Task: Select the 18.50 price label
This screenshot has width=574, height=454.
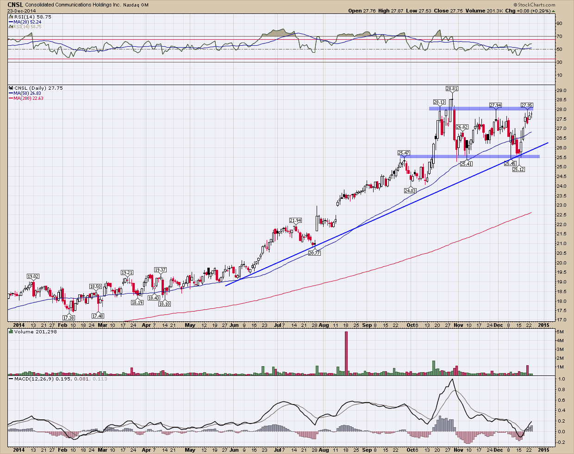Action: 95,287
